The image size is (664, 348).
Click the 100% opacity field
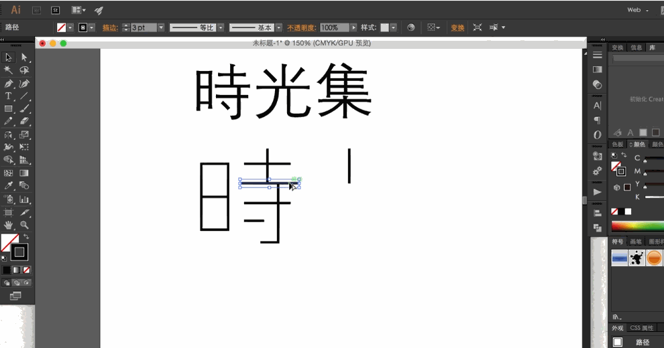pyautogui.click(x=335, y=27)
